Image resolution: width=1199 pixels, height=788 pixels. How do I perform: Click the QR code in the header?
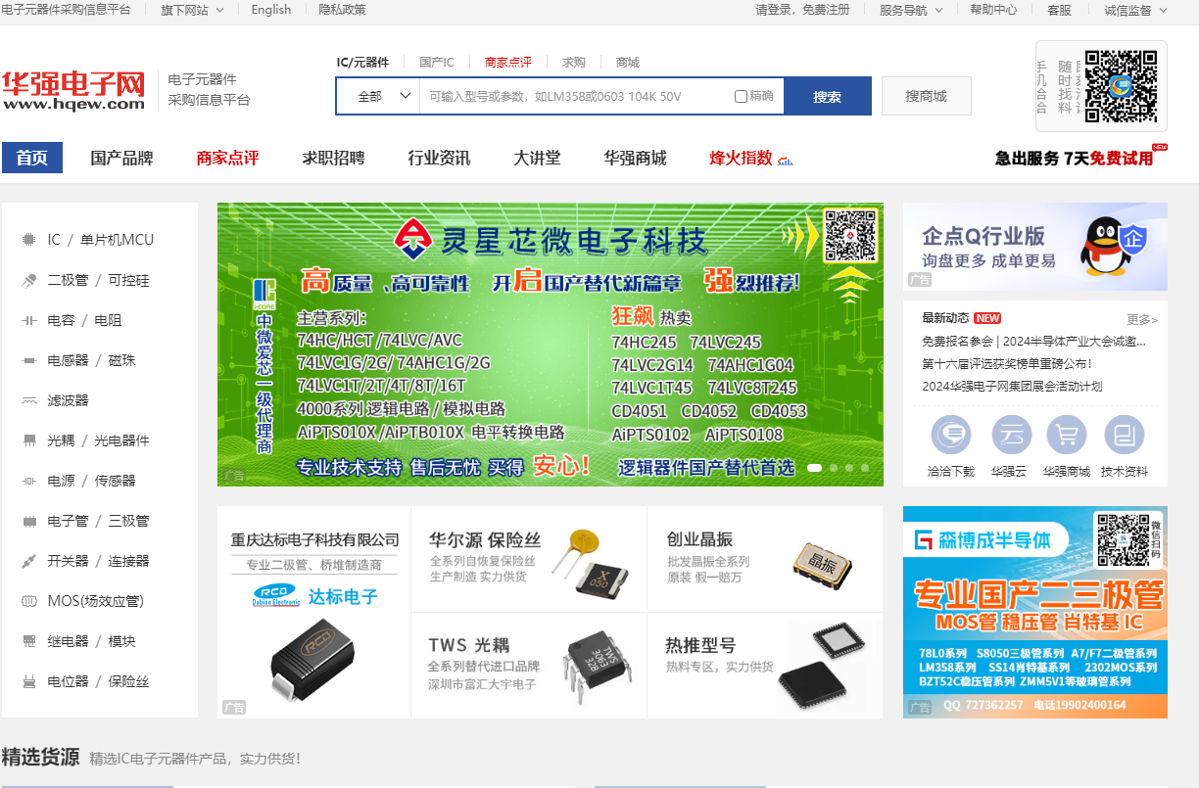[x=1122, y=86]
